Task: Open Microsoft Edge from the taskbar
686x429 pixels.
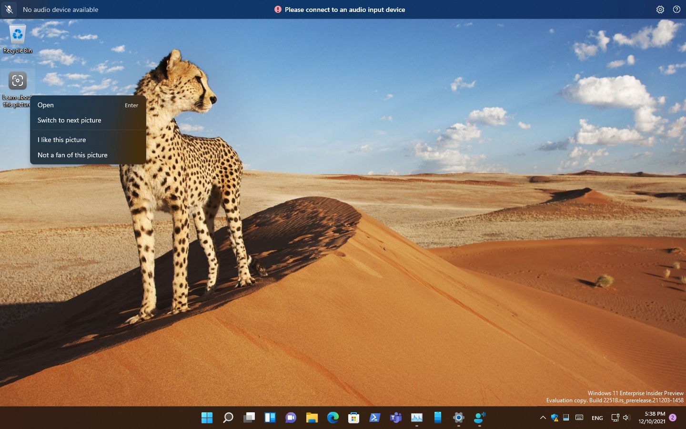Action: coord(333,418)
